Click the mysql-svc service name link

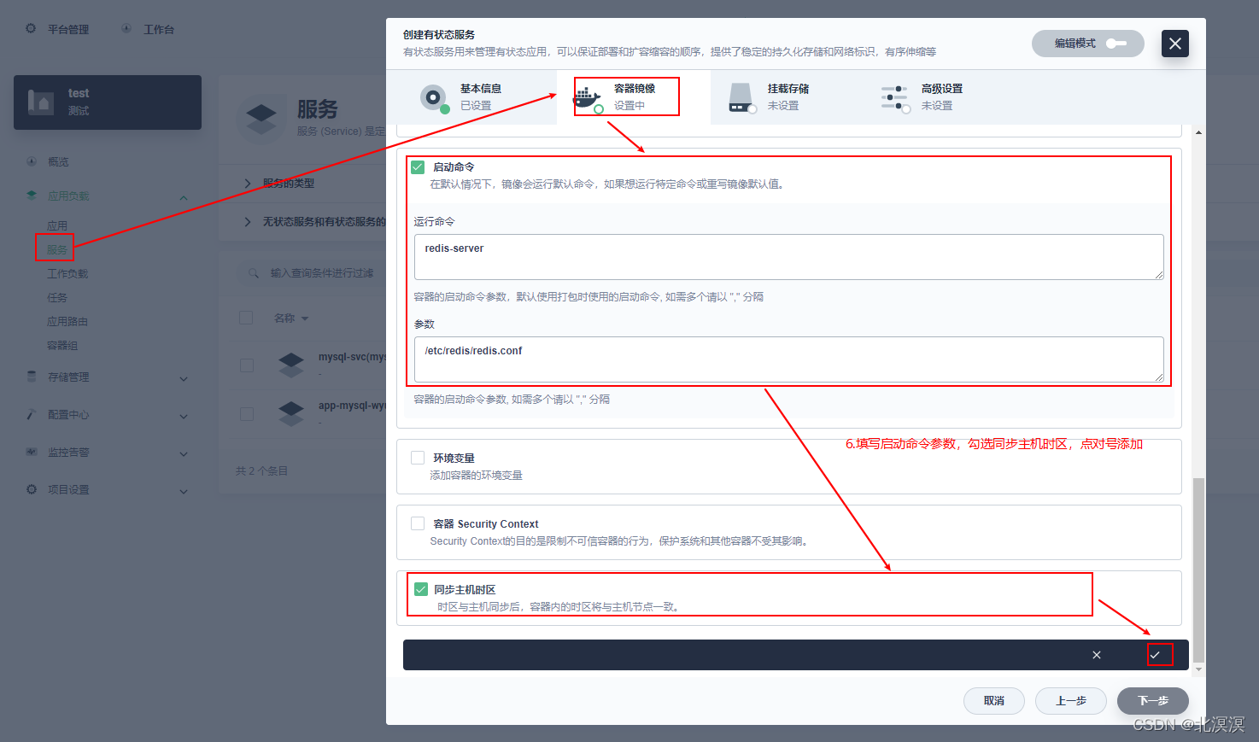point(352,357)
